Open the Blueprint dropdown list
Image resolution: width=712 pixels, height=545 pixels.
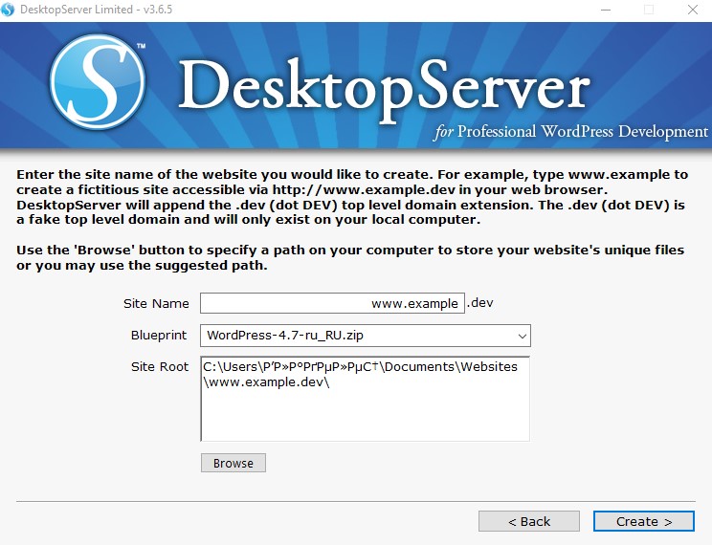click(x=365, y=336)
